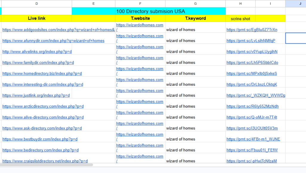Screen dimensions: 306x173
Task: Open wizardofhomes.com link in the homedirectory.biz row
Action: (140, 69)
